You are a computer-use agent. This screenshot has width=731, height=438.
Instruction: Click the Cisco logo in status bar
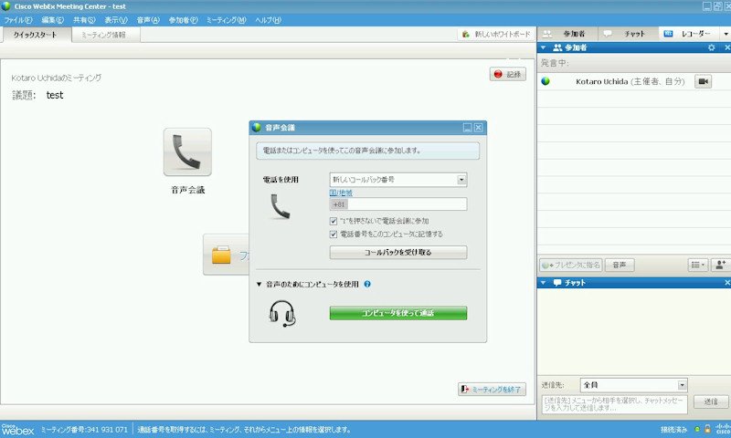(x=723, y=429)
